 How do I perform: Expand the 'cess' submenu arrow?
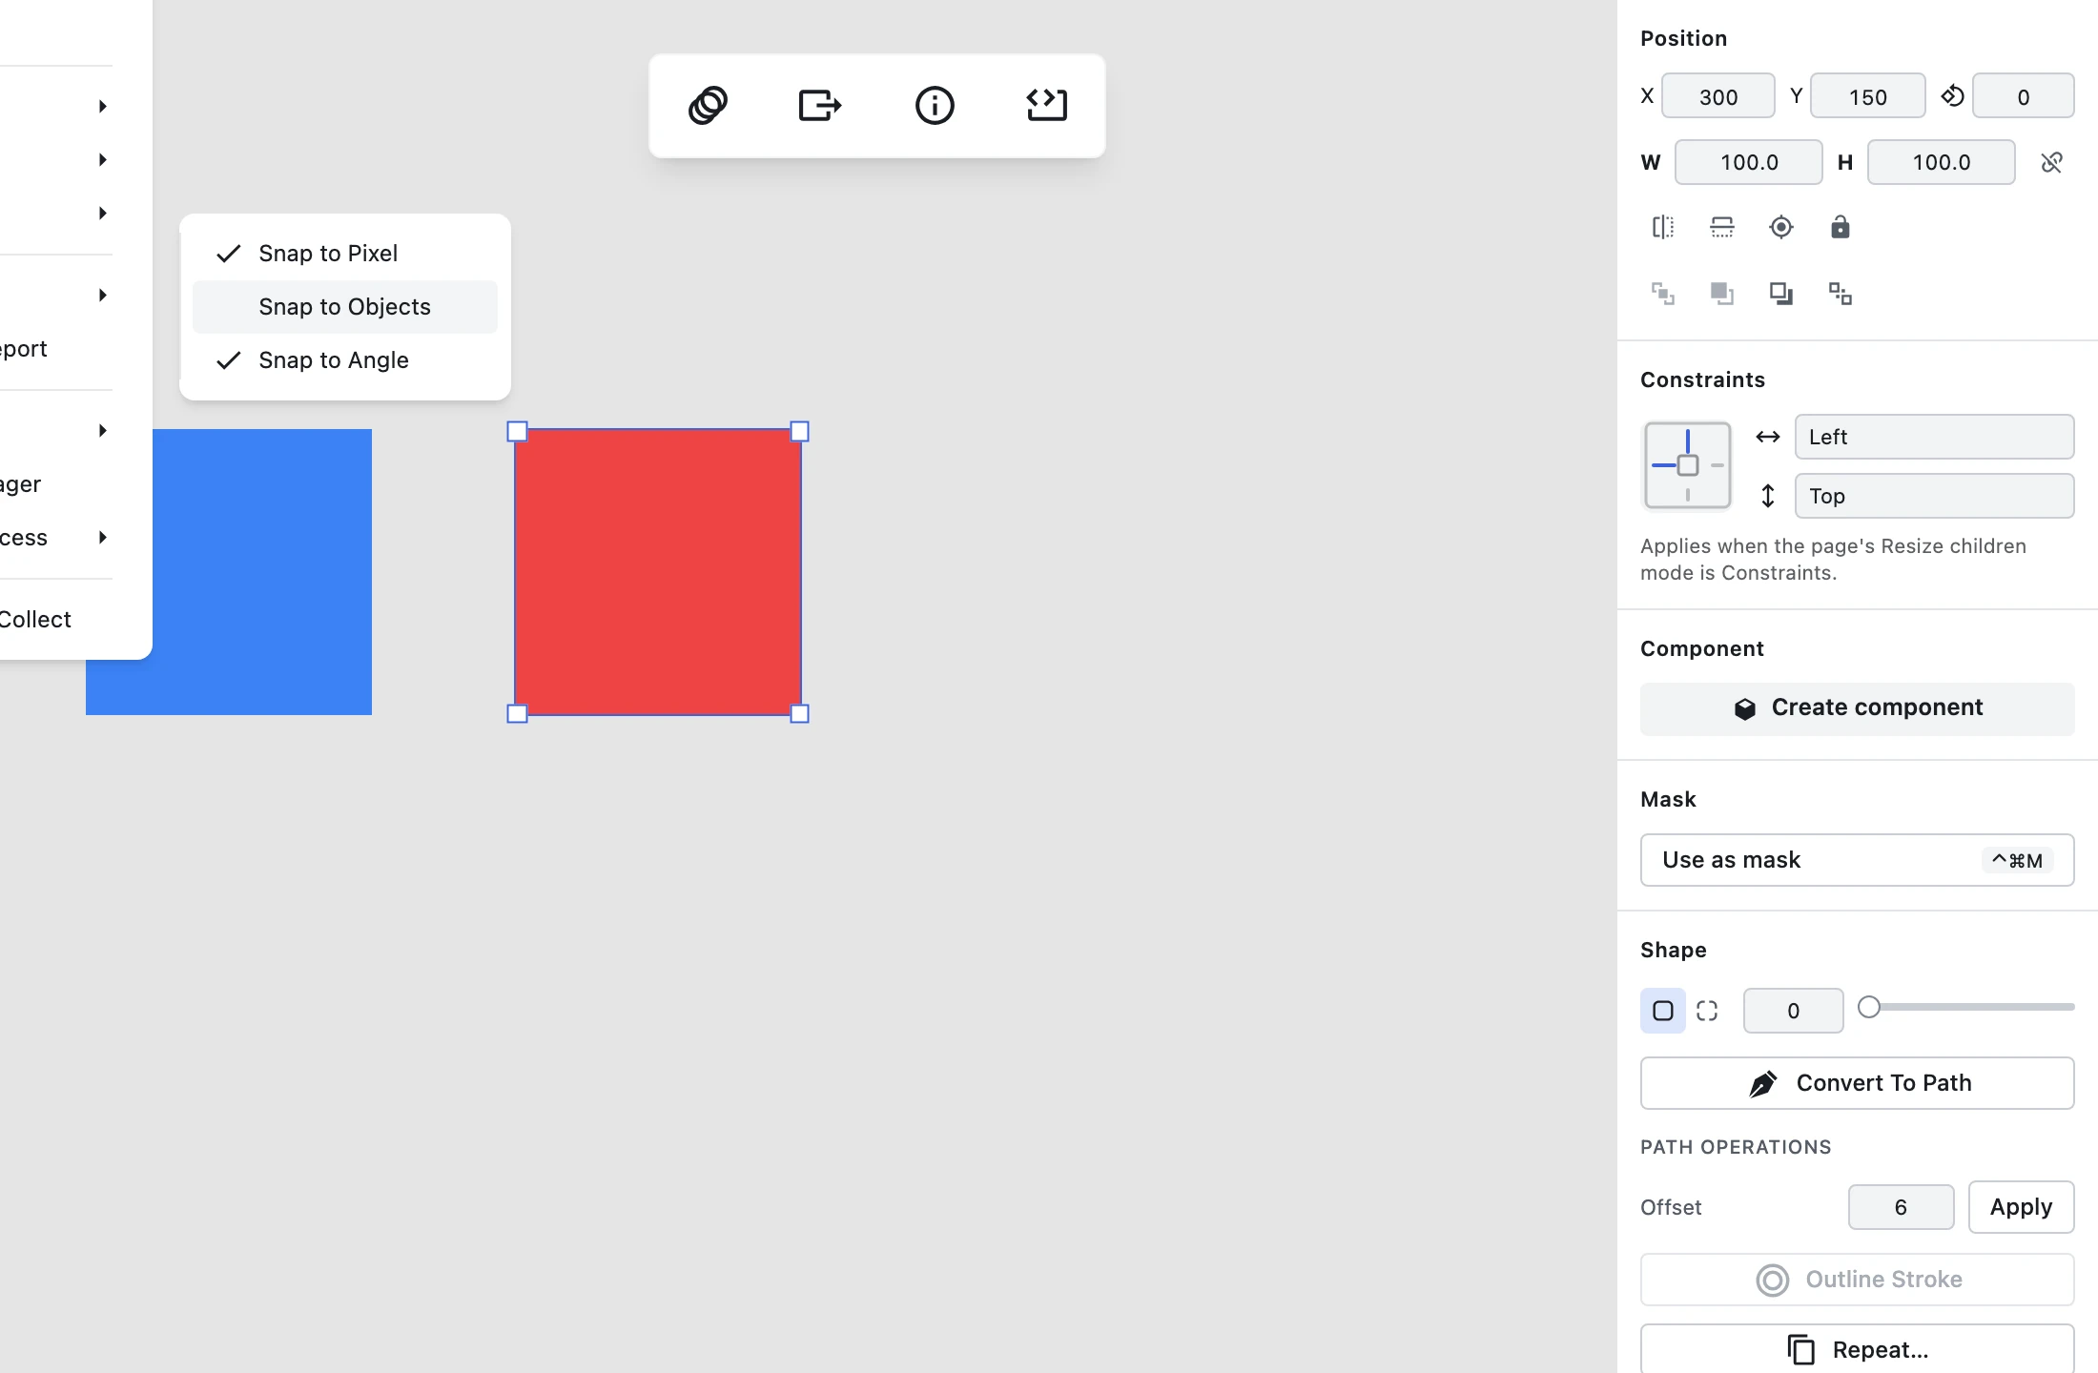(x=102, y=538)
